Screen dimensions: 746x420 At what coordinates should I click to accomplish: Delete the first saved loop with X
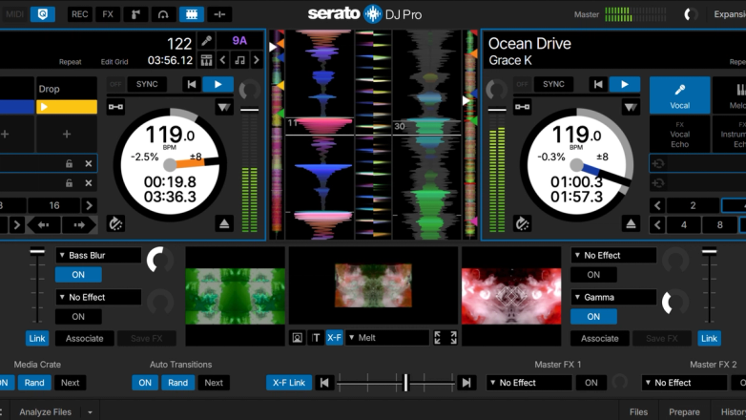(x=89, y=164)
